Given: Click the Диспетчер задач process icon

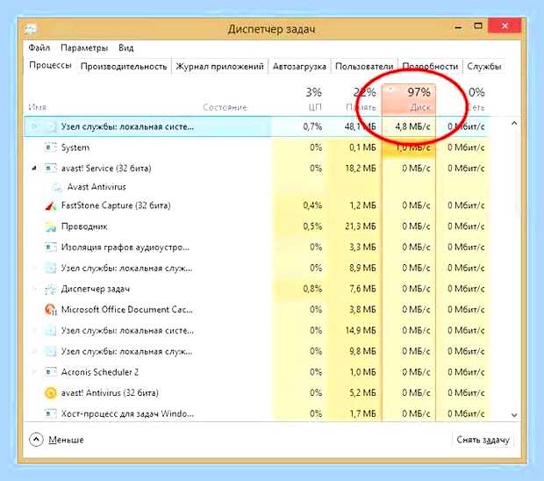Looking at the screenshot, I should 51,289.
